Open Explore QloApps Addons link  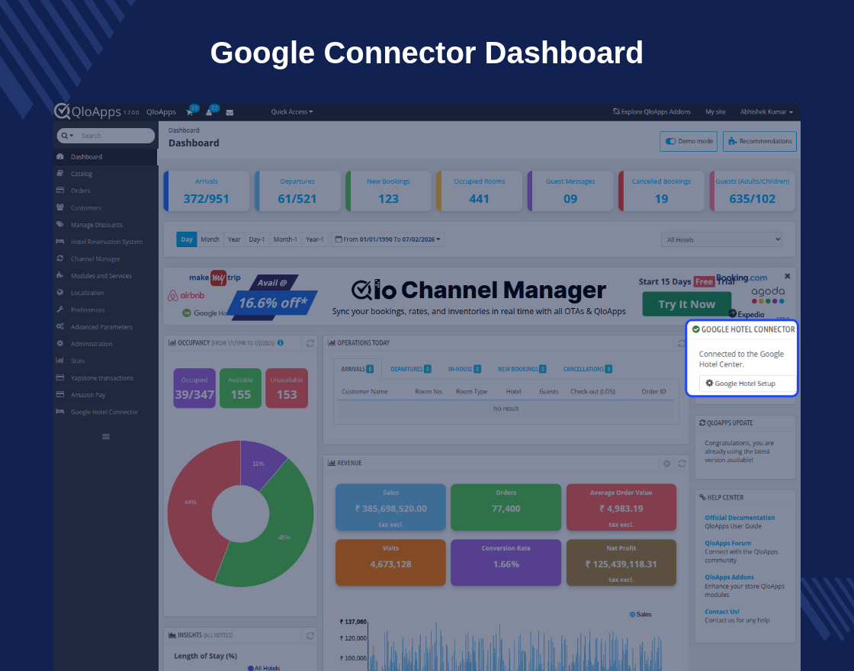[x=651, y=111]
